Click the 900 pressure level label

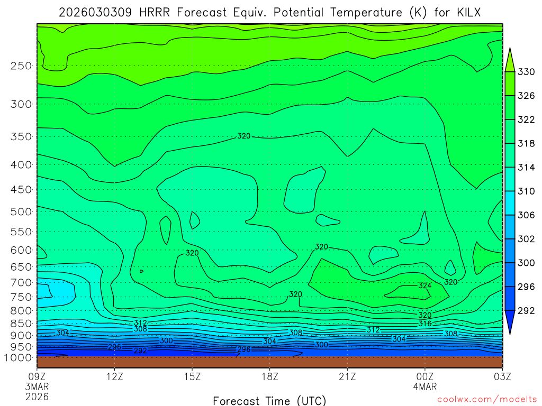click(21, 335)
